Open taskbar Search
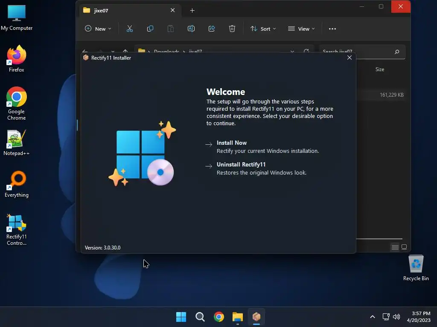 [200, 317]
